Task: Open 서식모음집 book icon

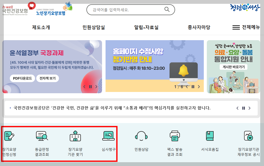Action: click(x=210, y=136)
